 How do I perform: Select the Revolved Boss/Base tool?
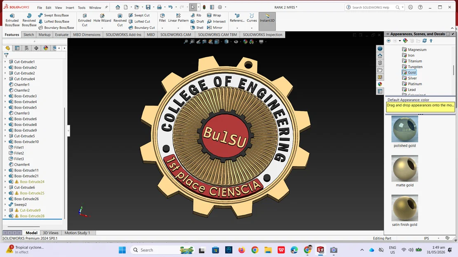point(29,20)
